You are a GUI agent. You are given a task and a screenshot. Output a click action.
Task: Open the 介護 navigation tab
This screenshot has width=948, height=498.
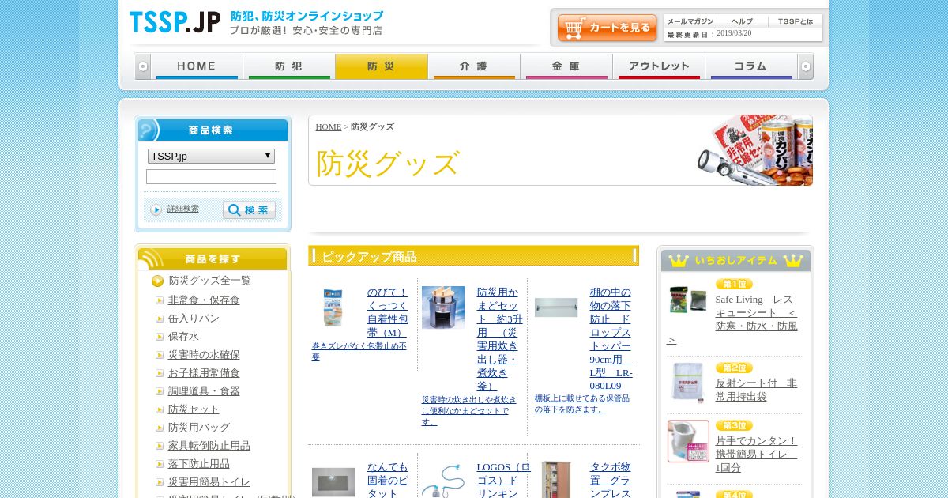pyautogui.click(x=474, y=66)
